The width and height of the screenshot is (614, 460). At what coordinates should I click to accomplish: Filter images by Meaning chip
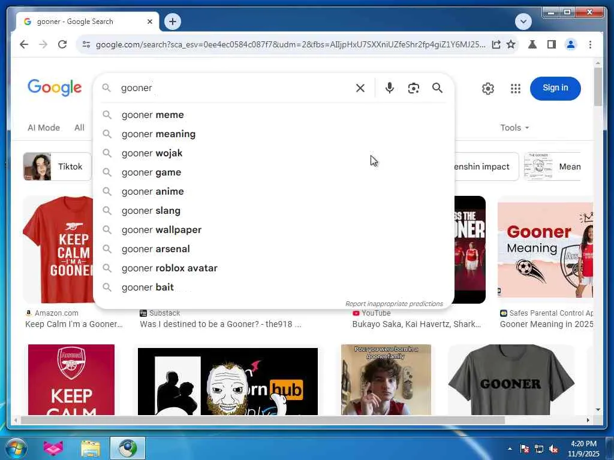tap(552, 167)
